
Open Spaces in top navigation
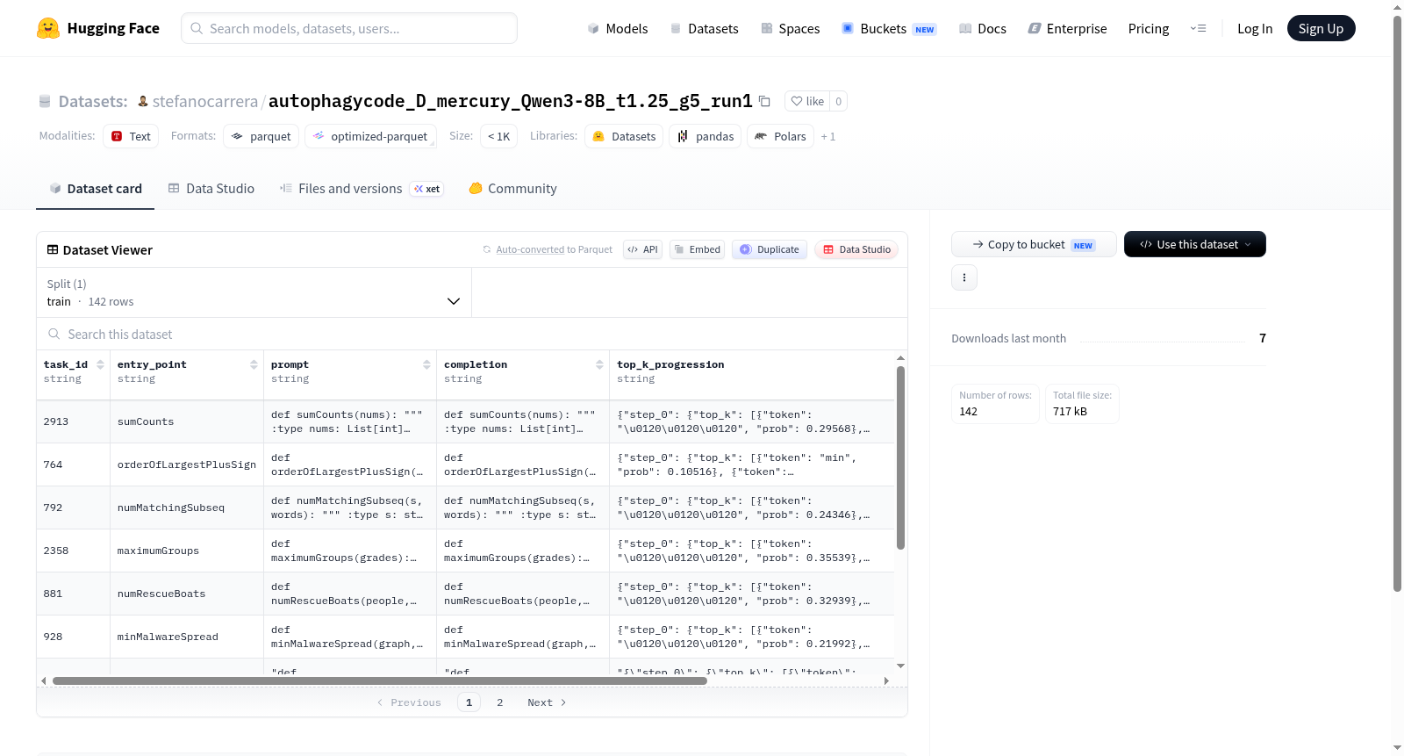(790, 28)
